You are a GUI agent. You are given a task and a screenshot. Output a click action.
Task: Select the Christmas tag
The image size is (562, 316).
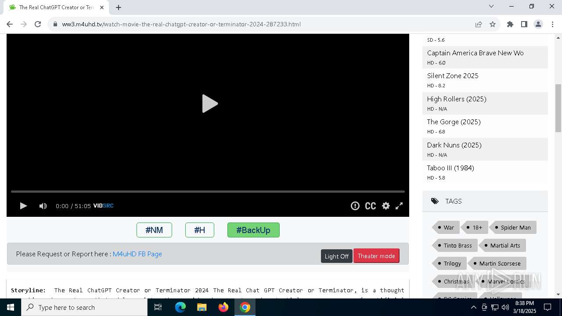coord(453,281)
